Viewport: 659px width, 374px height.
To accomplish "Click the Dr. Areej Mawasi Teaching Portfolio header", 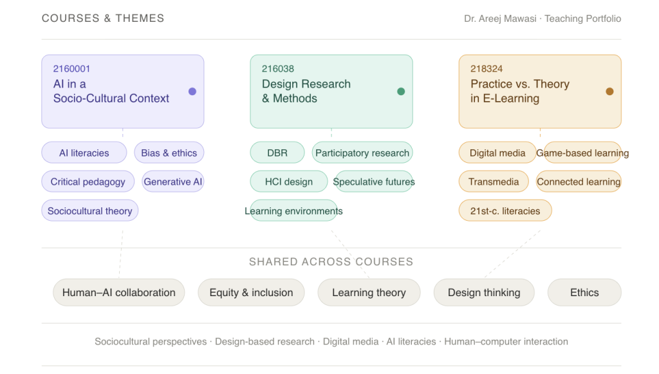I will click(x=543, y=19).
